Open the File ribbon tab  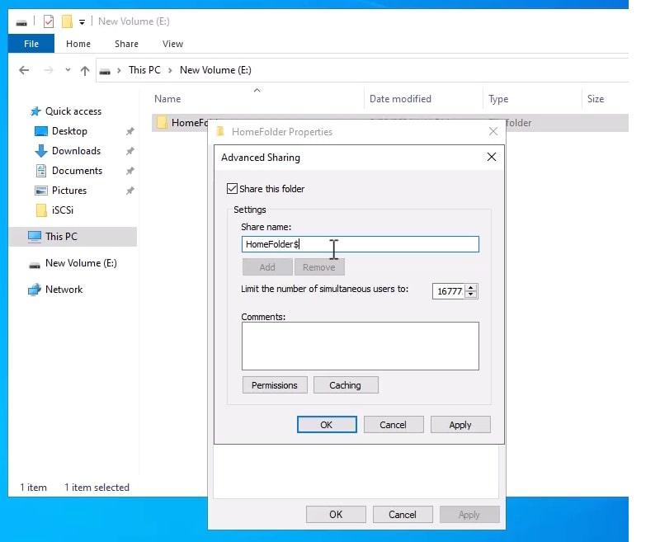[x=31, y=44]
